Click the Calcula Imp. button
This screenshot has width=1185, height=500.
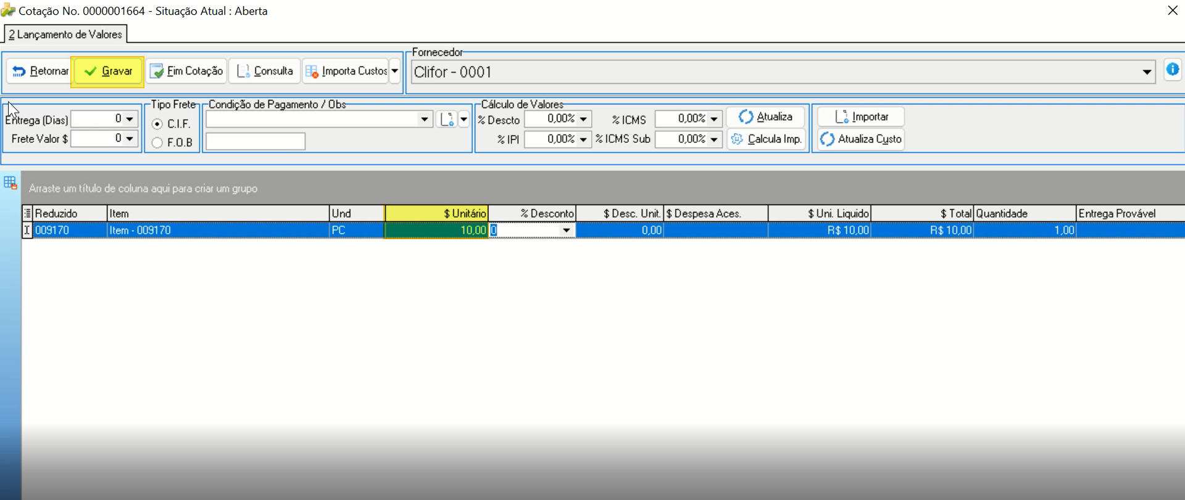[x=767, y=139]
